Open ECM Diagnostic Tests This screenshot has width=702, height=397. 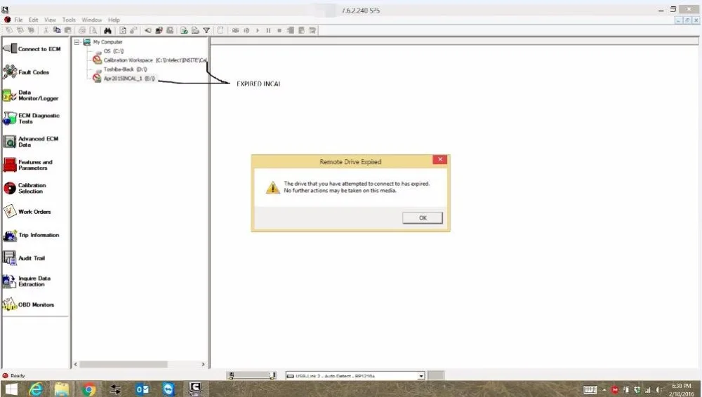click(x=32, y=119)
